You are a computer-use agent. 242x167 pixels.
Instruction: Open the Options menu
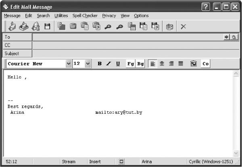[141, 16]
